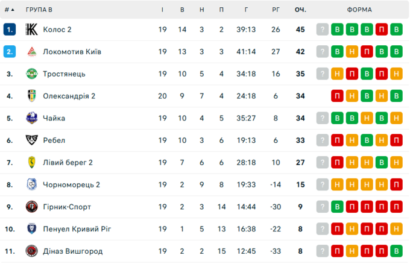Image resolution: width=410 pixels, height=264 pixels.
Task: Click Колос 2's gray upcoming match badge
Action: coord(323,30)
